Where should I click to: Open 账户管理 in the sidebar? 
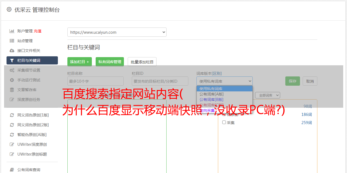pyautogui.click(x=25, y=31)
